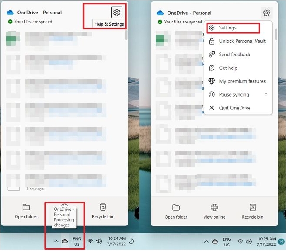The width and height of the screenshot is (286, 251).
Task: Show hidden tray icons chevron in left taskbar
Action: point(56,241)
